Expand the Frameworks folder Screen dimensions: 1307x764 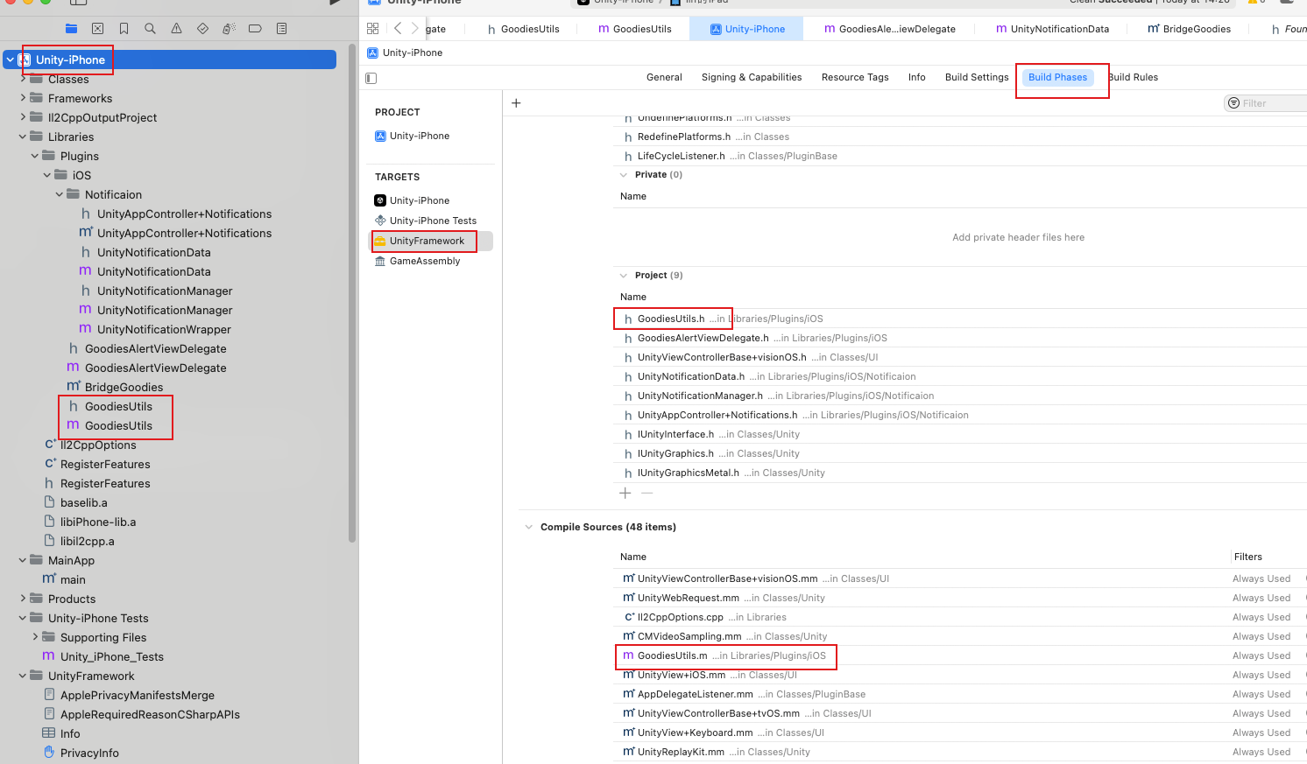(x=23, y=98)
